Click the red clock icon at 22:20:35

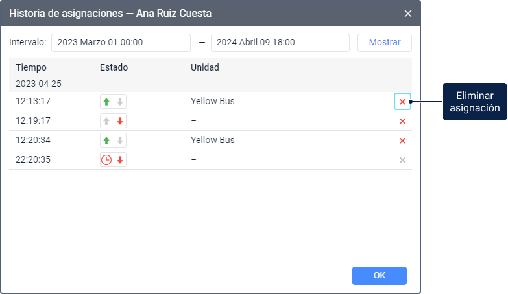pyautogui.click(x=106, y=160)
